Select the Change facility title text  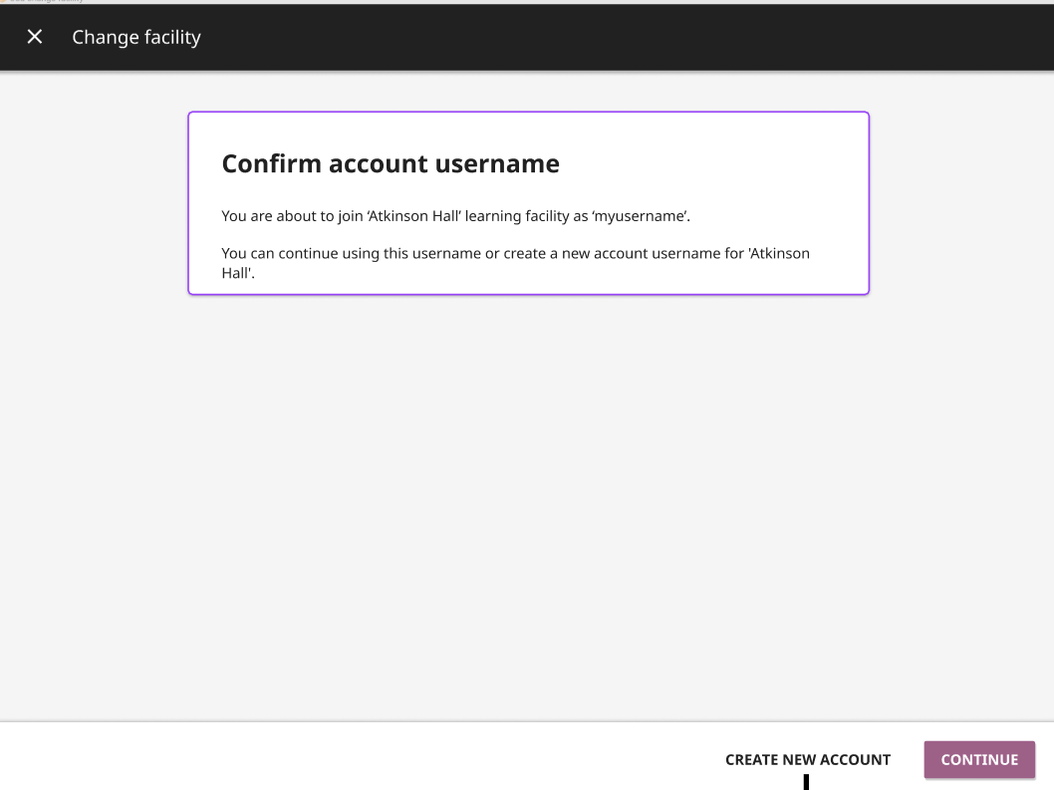pos(135,37)
